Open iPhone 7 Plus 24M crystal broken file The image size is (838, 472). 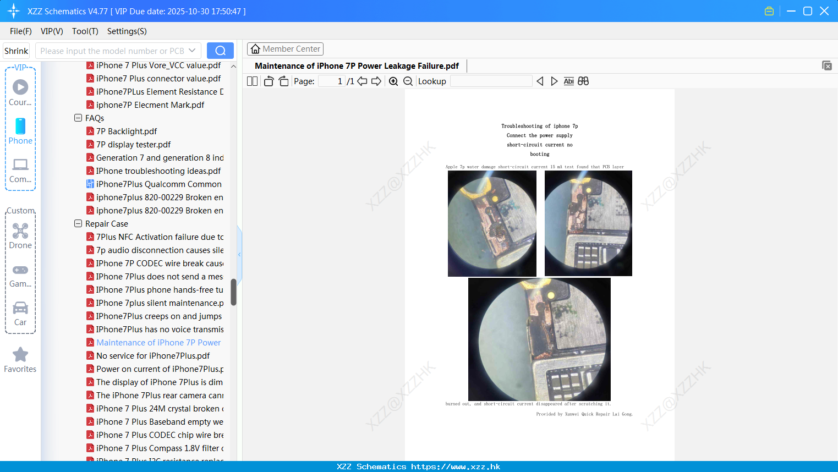click(155, 409)
